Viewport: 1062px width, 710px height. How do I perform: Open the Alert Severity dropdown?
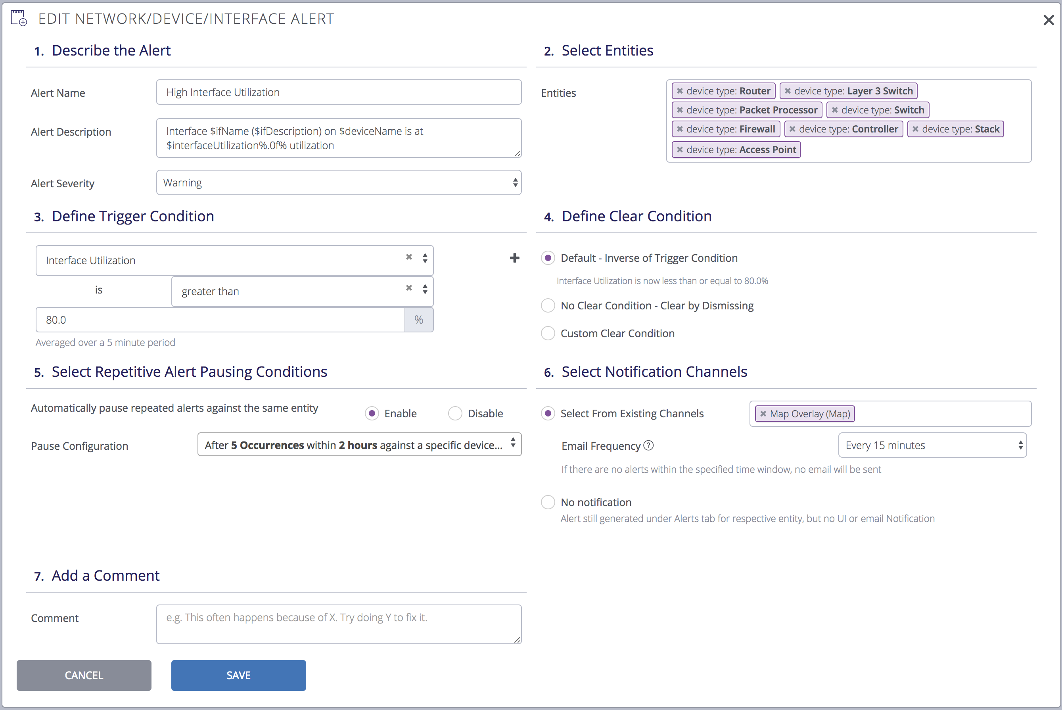[x=339, y=182]
